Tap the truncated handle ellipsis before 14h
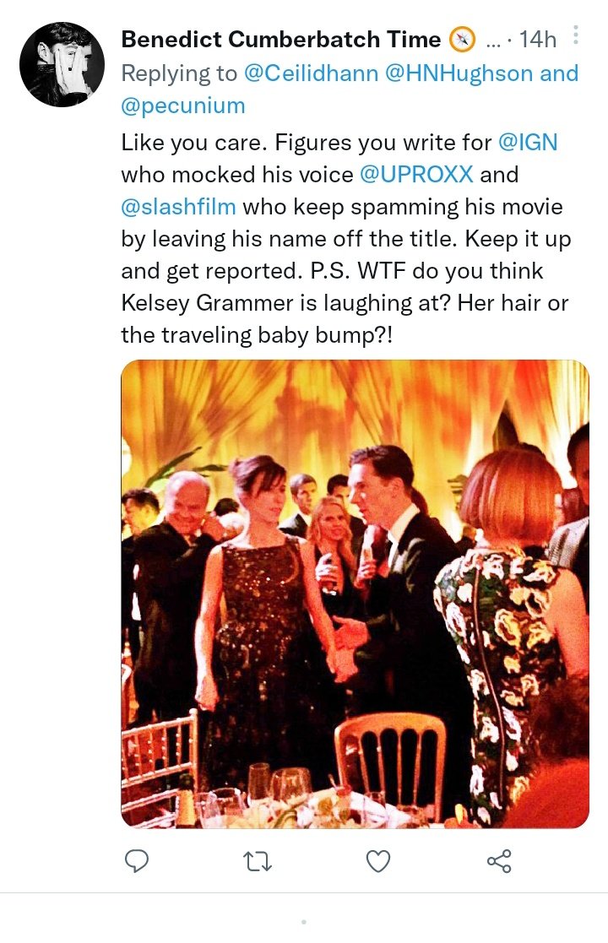Screen dimensions: 608x943 pyautogui.click(x=494, y=39)
